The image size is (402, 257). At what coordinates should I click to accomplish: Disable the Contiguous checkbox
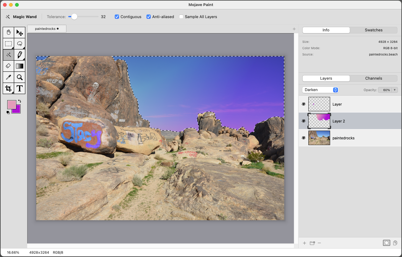[x=117, y=17]
